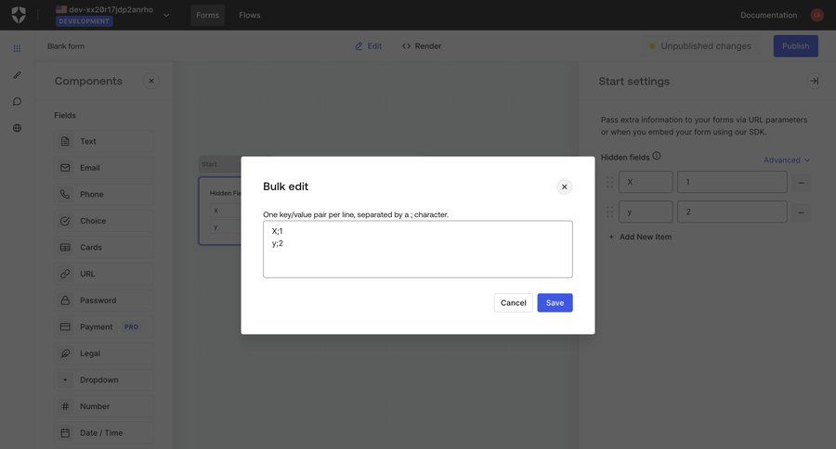Add the Email field component

click(103, 168)
